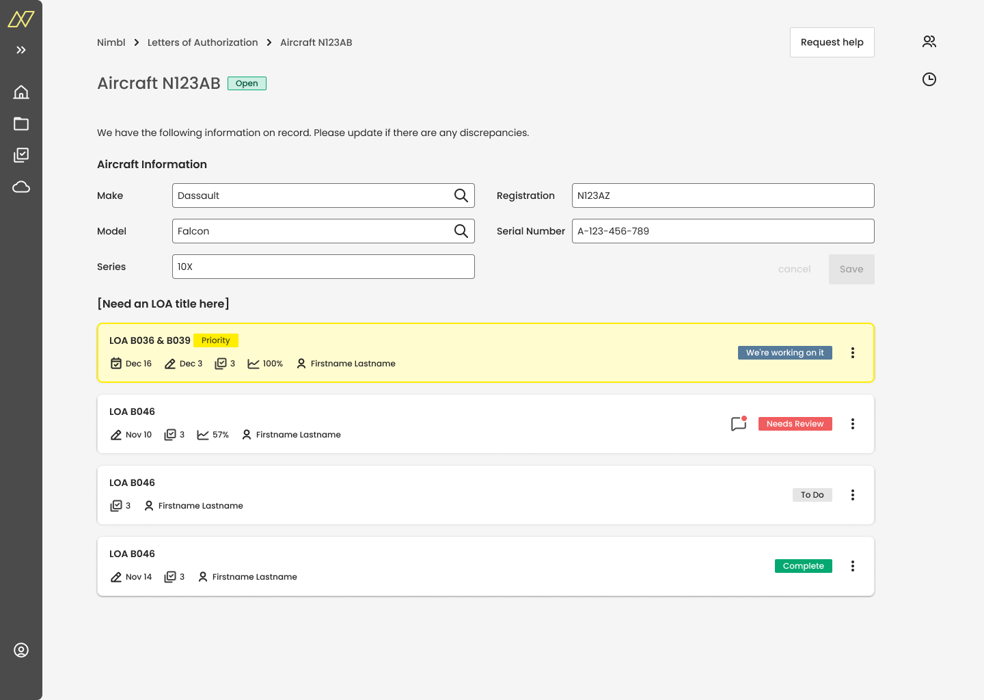Open the cloud icon in the sidebar

[21, 187]
